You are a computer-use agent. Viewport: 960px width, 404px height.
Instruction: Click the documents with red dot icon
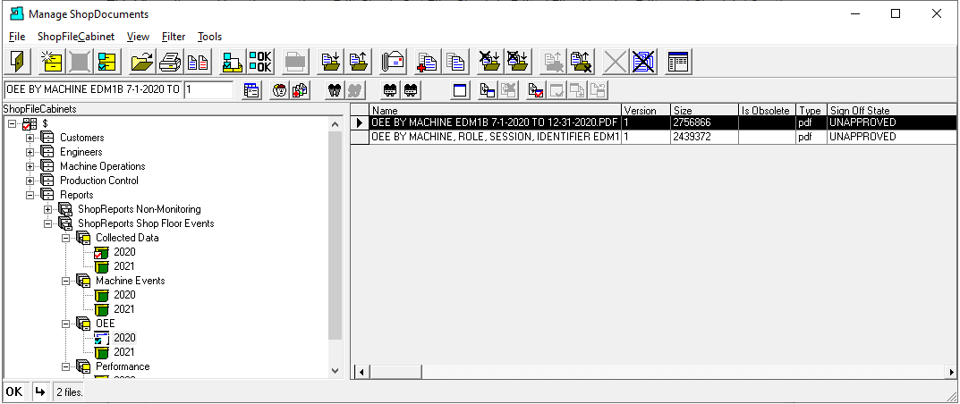pyautogui.click(x=300, y=90)
